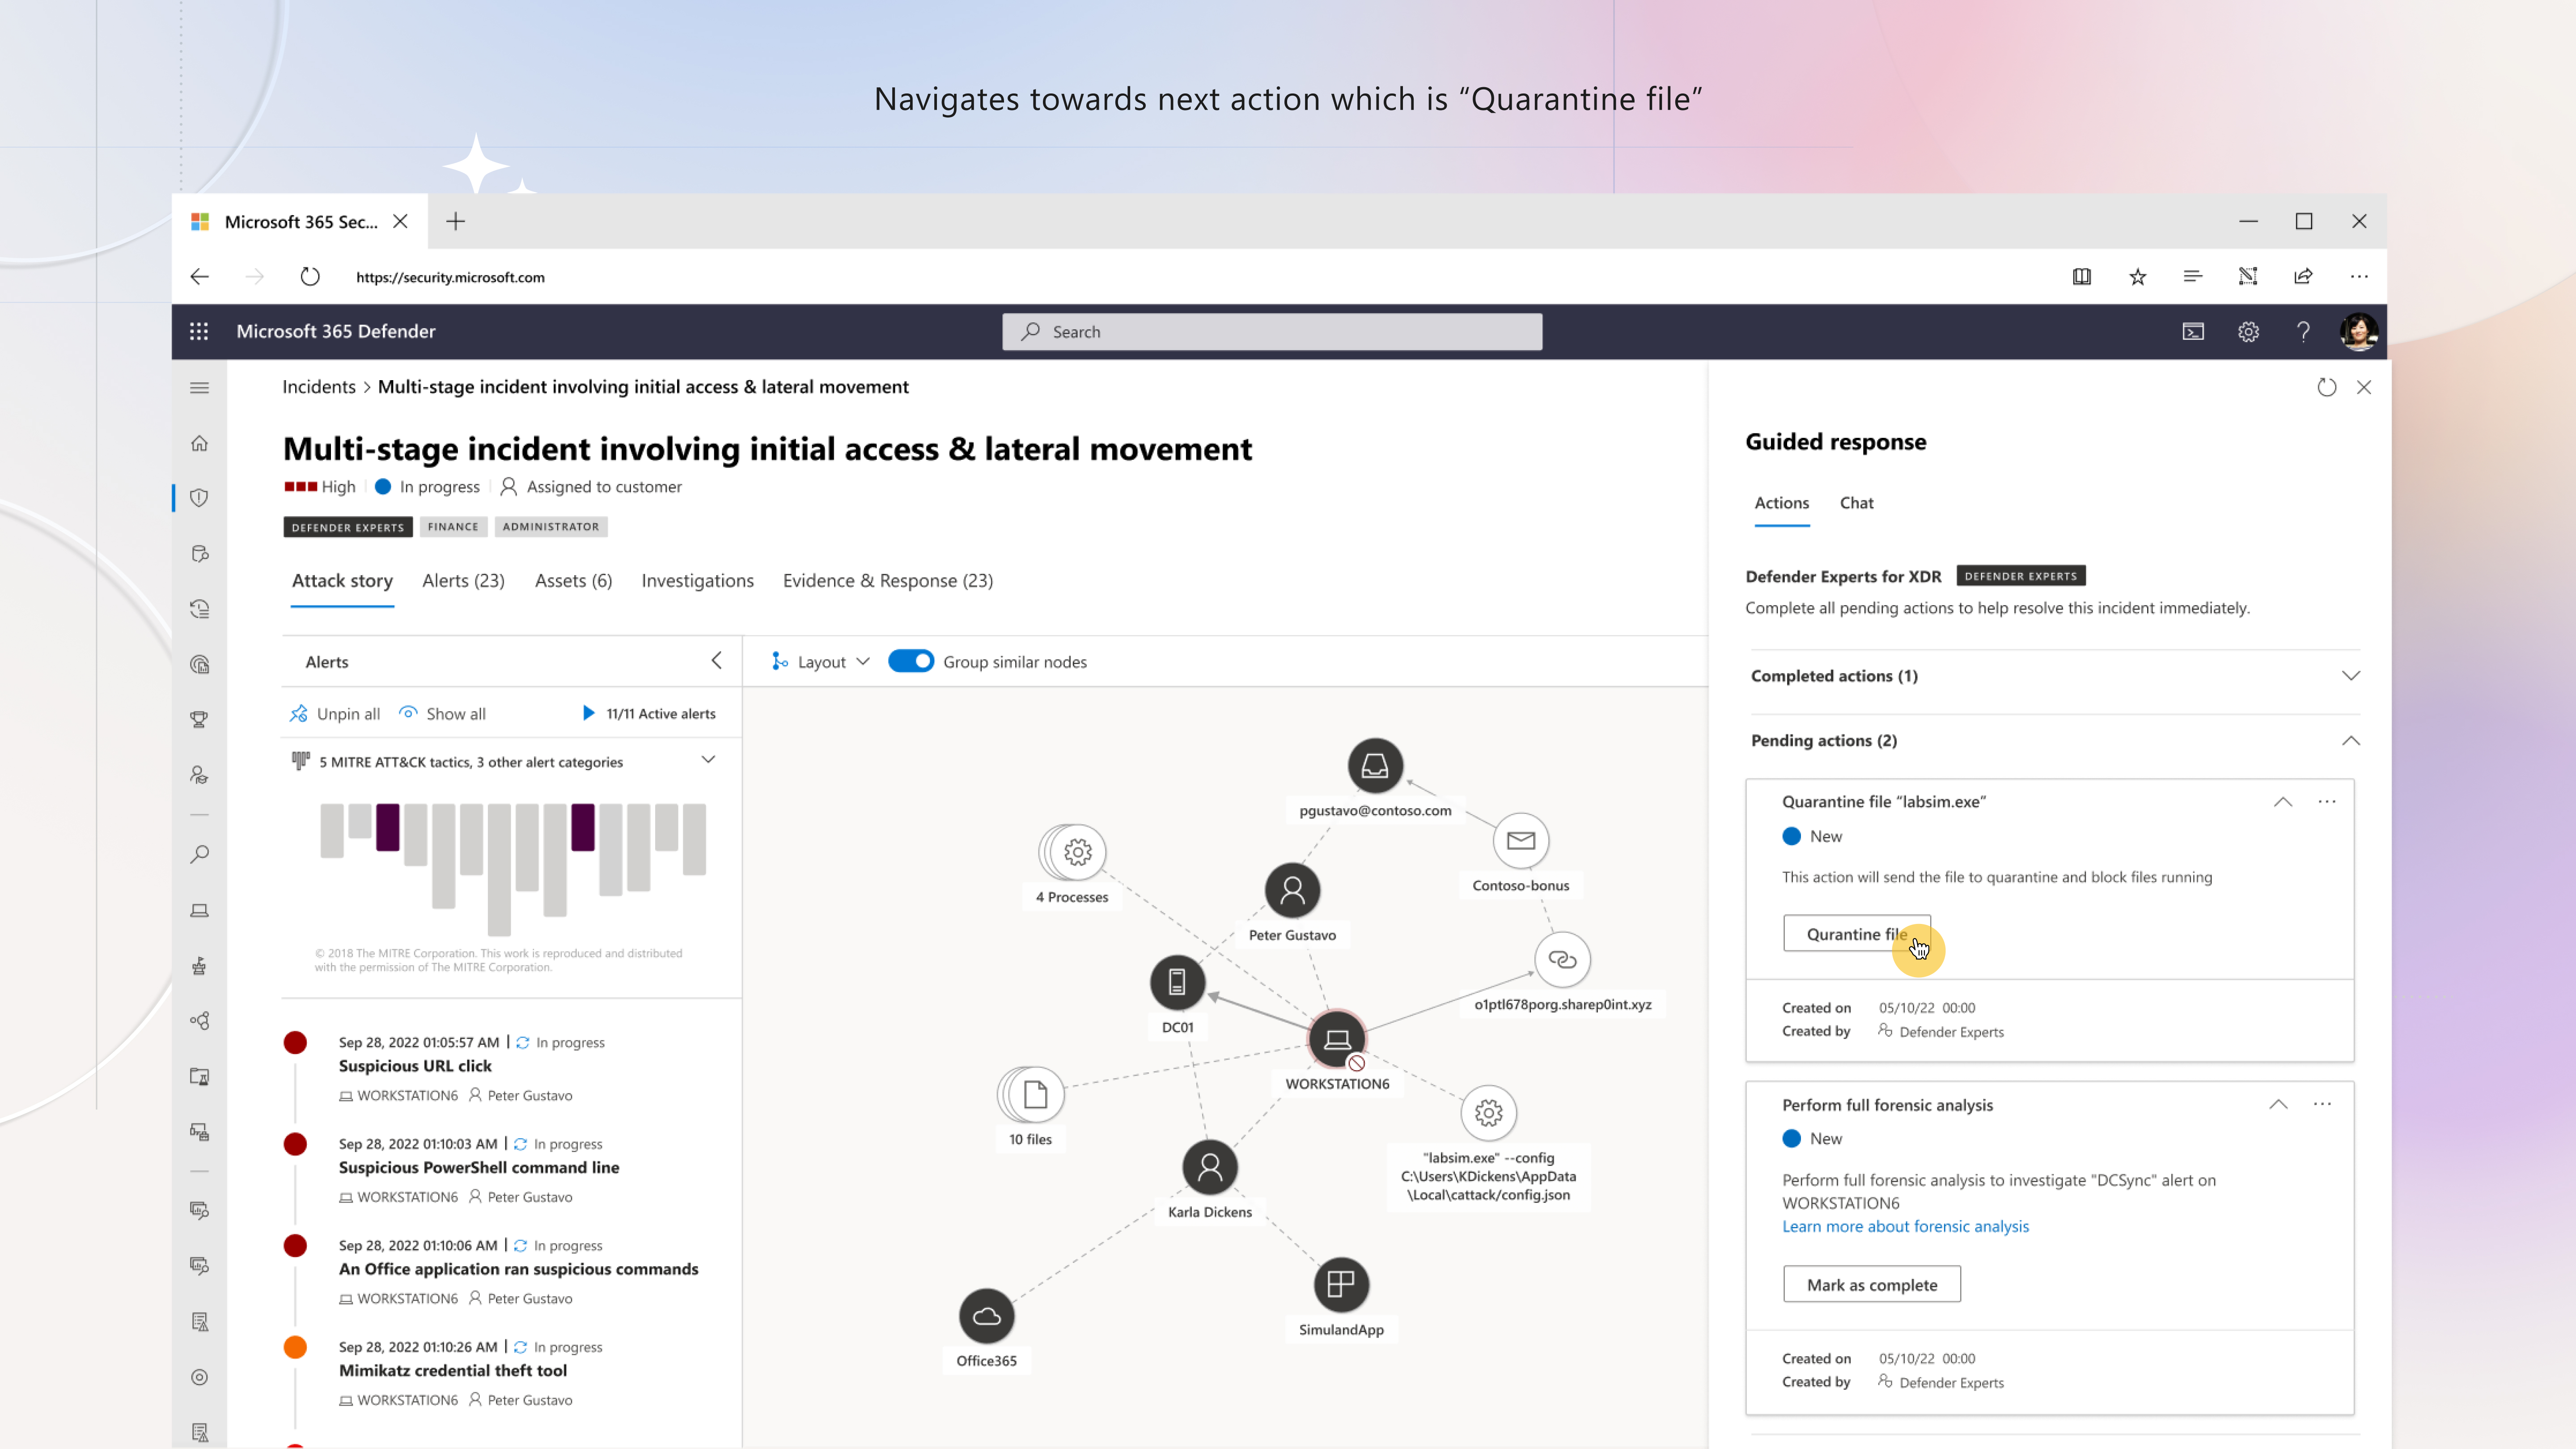Select the 10 files node
This screenshot has width=2576, height=1449.
click(x=1031, y=1095)
